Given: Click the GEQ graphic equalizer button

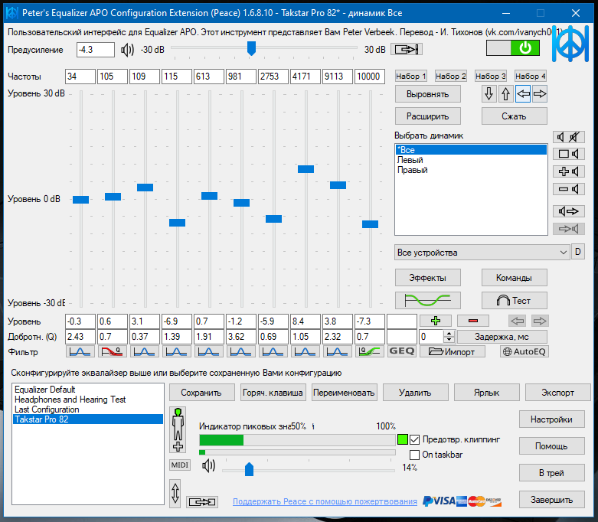Looking at the screenshot, I should pyautogui.click(x=401, y=351).
